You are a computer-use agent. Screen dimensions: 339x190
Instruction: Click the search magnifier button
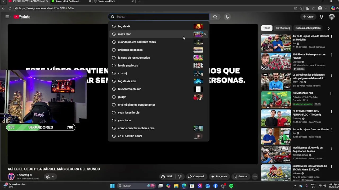[215, 17]
